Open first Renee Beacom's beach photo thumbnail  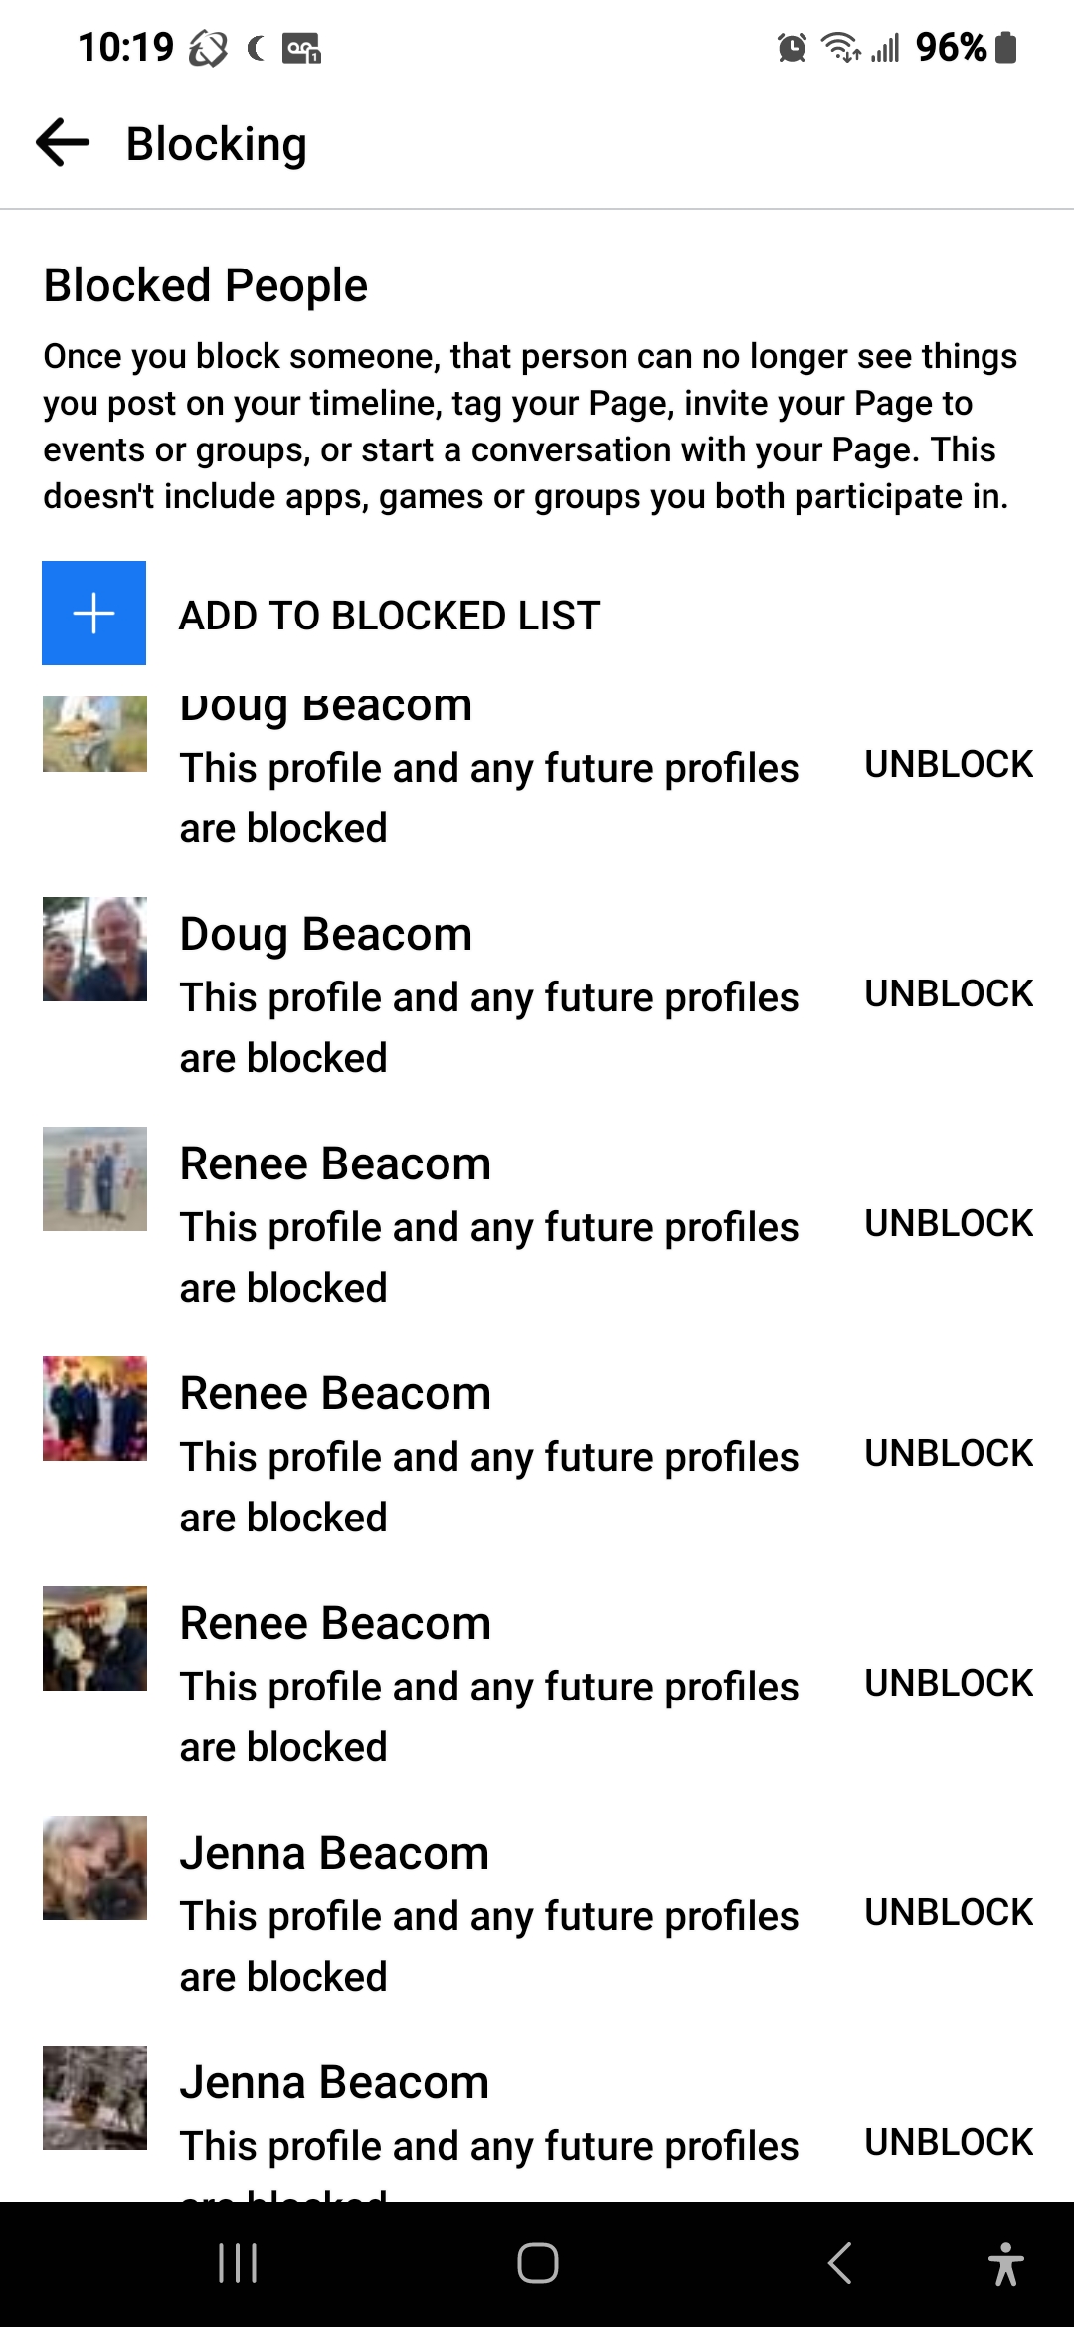tap(94, 1178)
